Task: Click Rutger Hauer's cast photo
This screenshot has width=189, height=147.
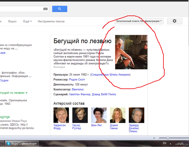Action: (x=80, y=115)
